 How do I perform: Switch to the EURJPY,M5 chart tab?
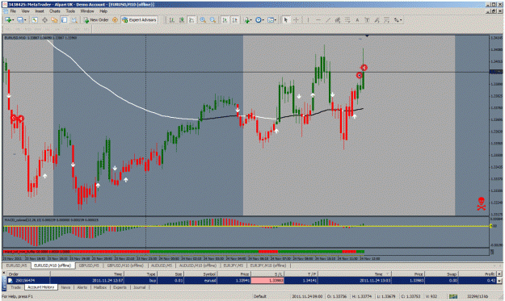(x=234, y=265)
